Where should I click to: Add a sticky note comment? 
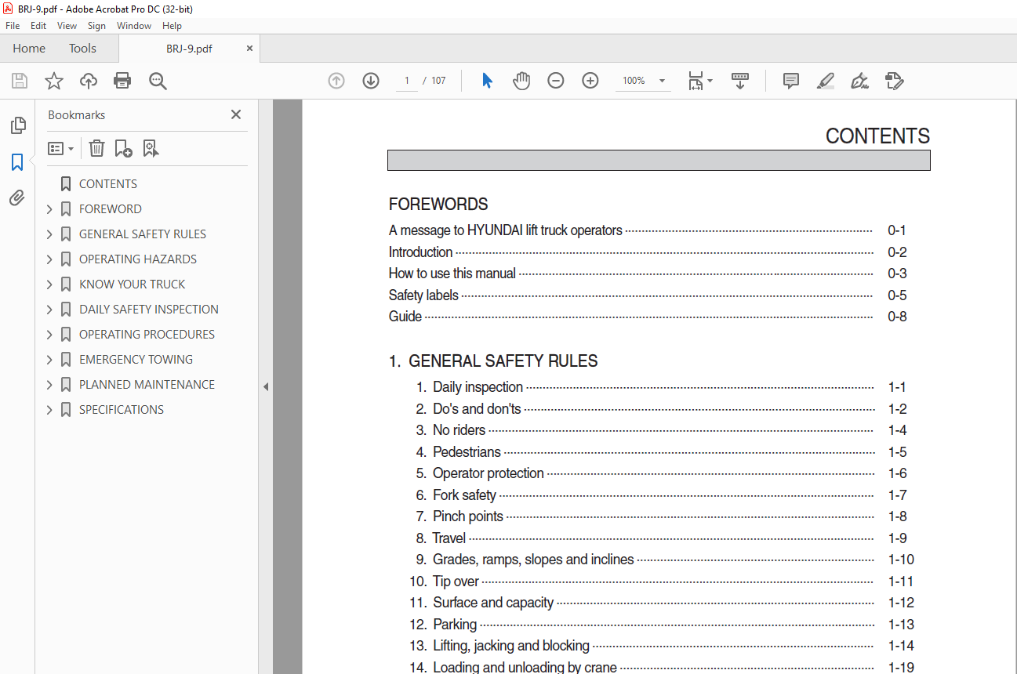(791, 81)
